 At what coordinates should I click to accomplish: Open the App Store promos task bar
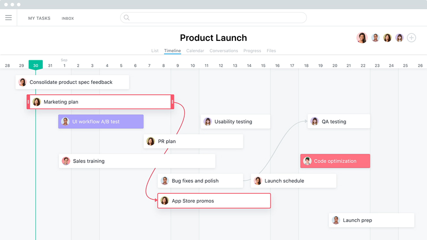(214, 201)
